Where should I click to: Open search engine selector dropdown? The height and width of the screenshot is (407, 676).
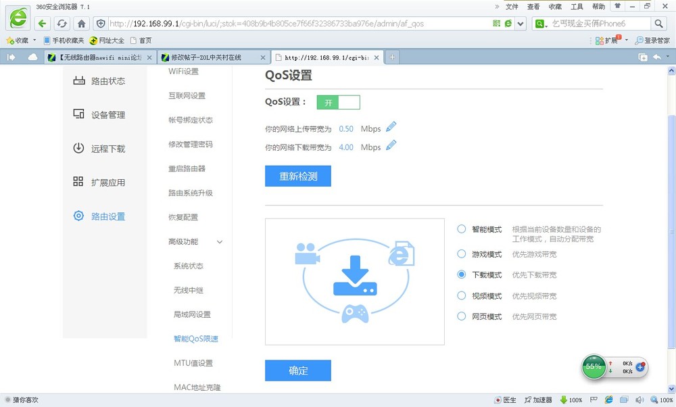pos(541,24)
